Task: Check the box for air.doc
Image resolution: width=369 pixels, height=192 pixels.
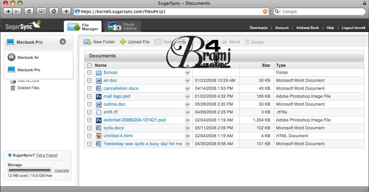Action: [89, 81]
